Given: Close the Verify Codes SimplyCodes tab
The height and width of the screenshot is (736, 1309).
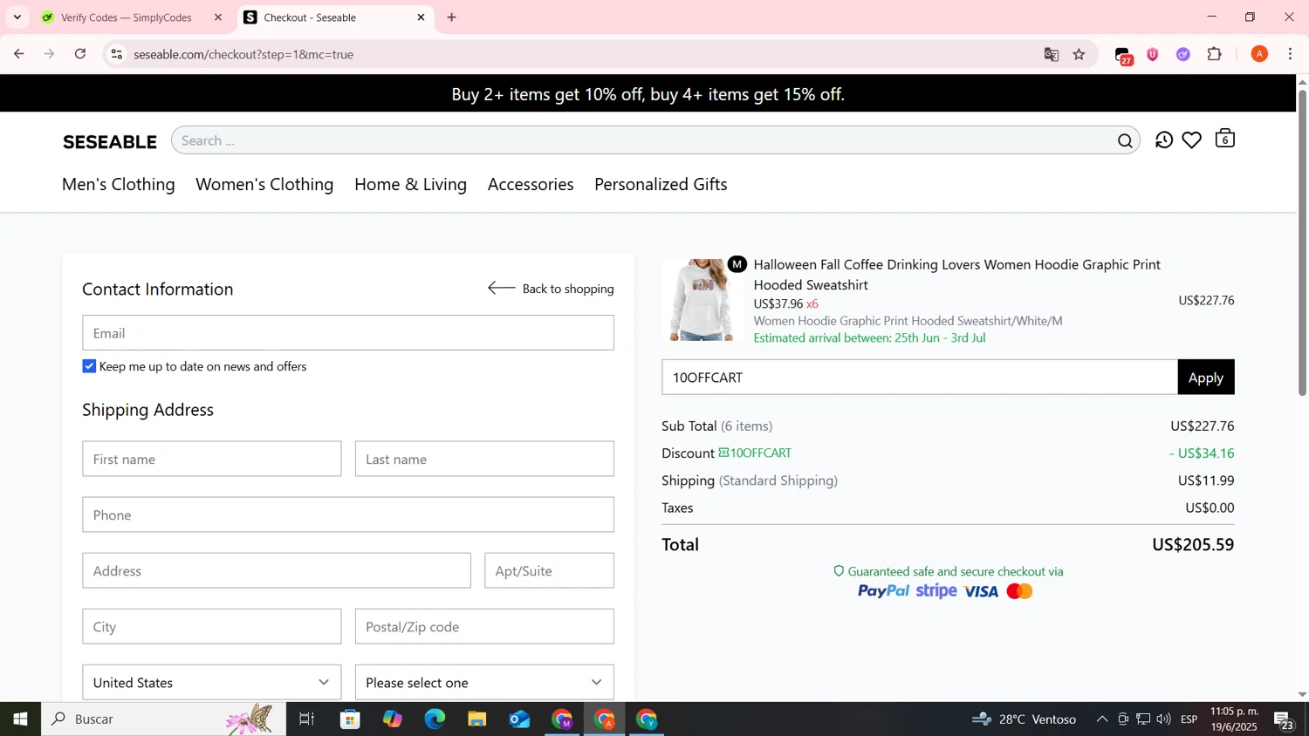Looking at the screenshot, I should (218, 17).
